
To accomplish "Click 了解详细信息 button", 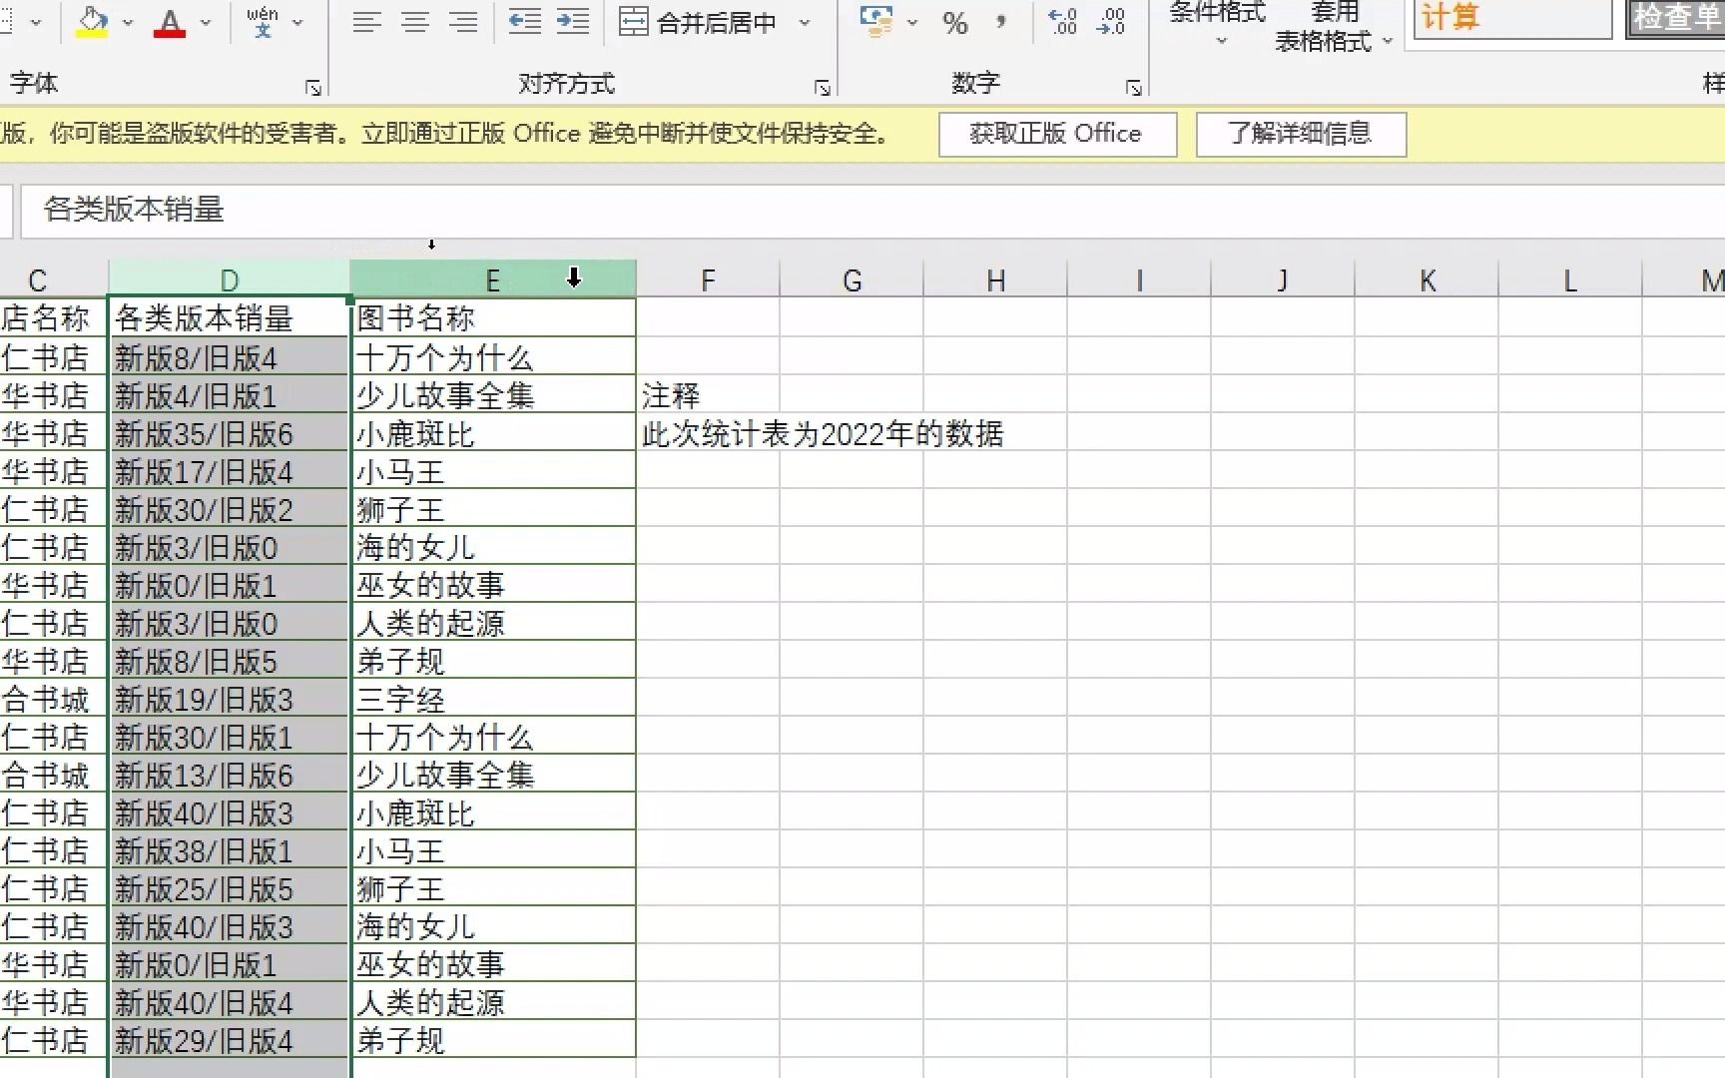I will coord(1301,134).
